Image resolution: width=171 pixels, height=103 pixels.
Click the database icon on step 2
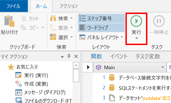pyautogui.click(x=112, y=88)
